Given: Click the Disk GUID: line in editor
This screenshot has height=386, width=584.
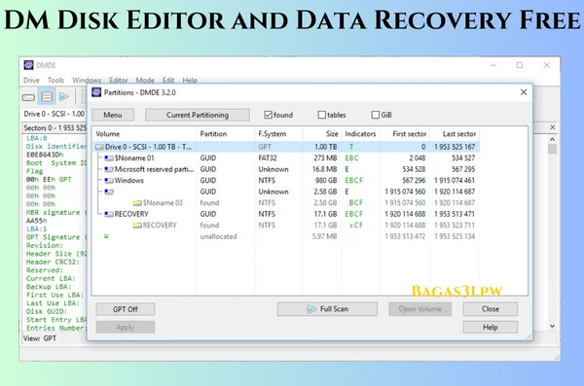Looking at the screenshot, I should (x=47, y=311).
